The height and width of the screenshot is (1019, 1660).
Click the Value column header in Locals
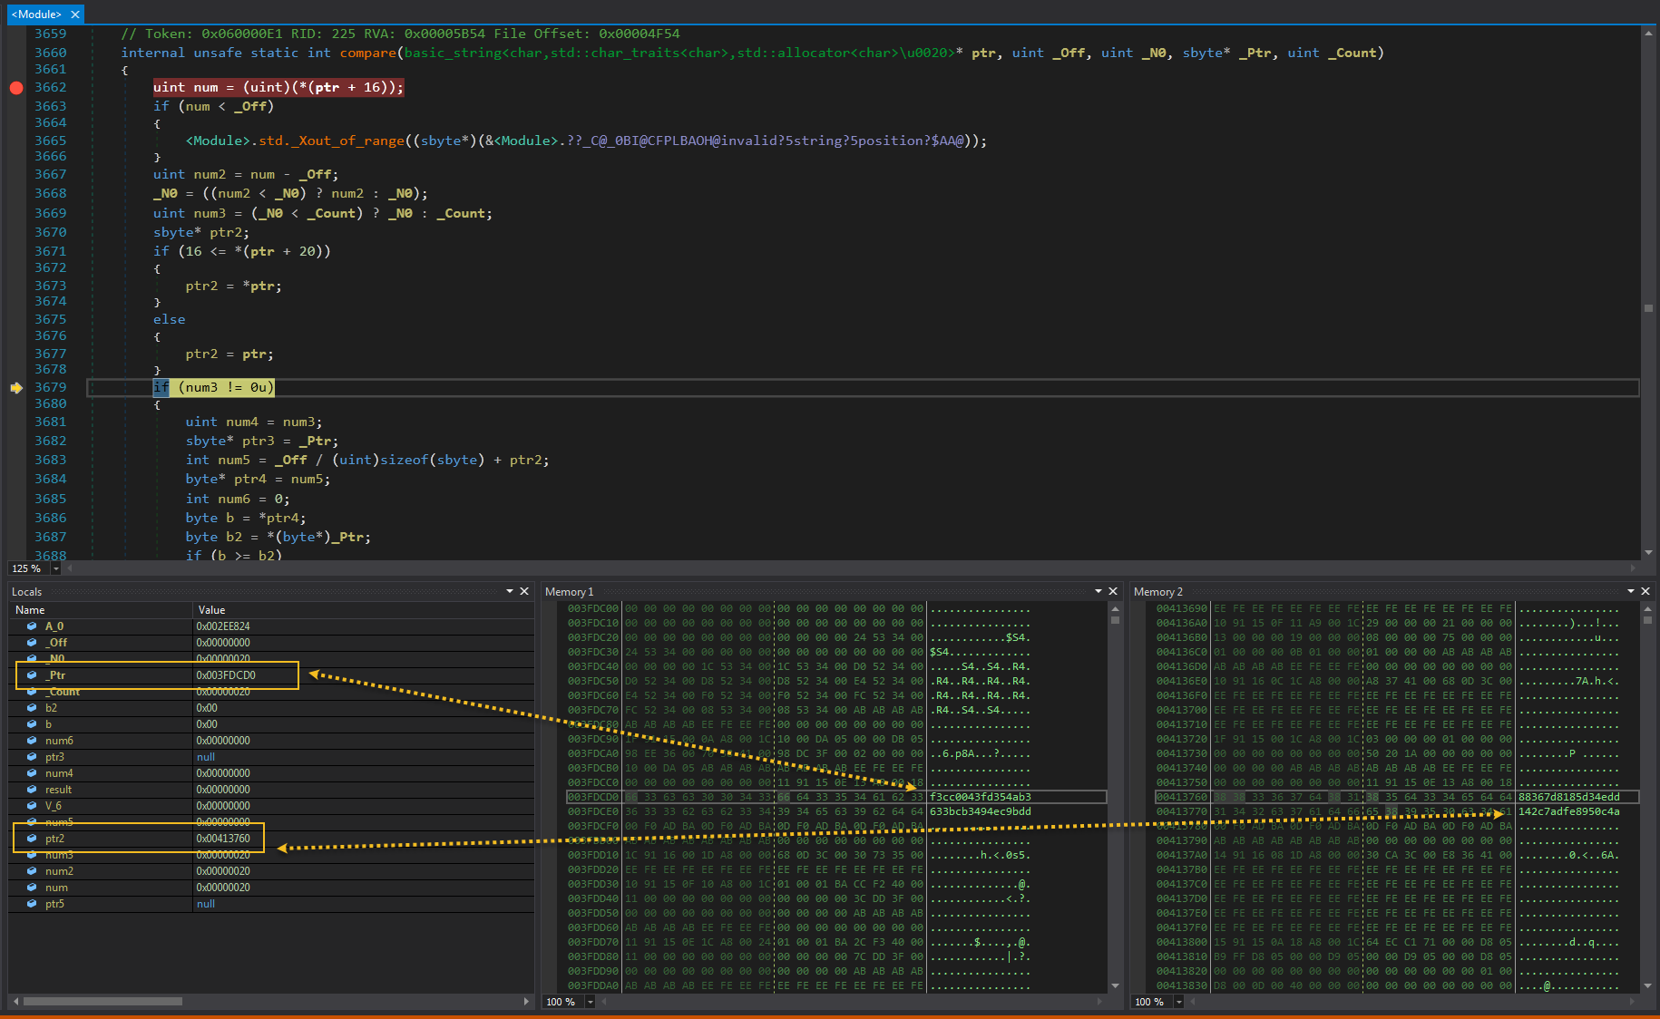pos(363,610)
